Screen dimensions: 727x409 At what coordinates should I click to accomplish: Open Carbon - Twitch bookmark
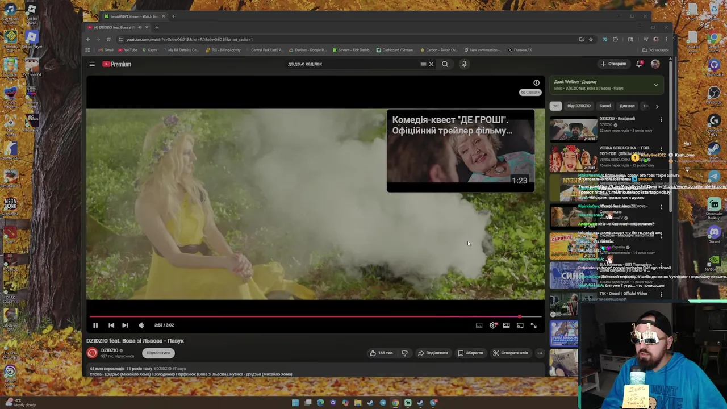[438, 50]
